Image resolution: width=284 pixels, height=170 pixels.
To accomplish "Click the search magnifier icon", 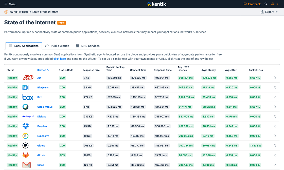I will [266, 4].
